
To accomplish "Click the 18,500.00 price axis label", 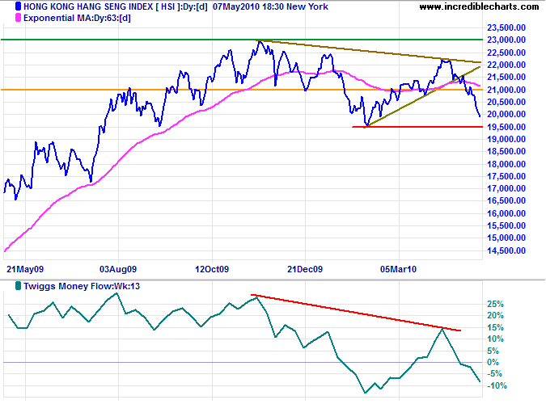I will (506, 151).
